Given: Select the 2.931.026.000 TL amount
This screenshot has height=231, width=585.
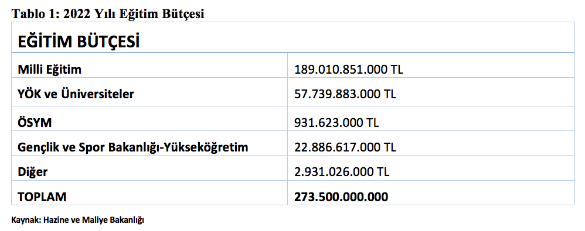Looking at the screenshot, I should (342, 172).
